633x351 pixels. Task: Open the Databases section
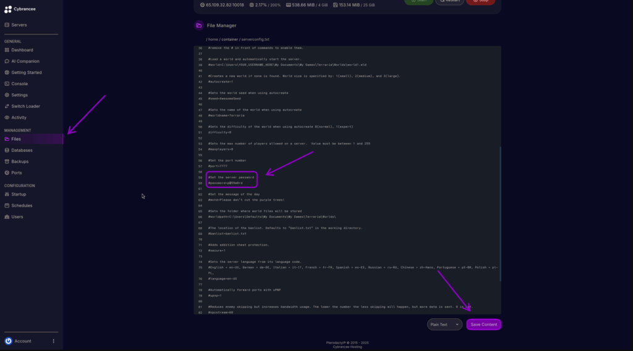19,151
